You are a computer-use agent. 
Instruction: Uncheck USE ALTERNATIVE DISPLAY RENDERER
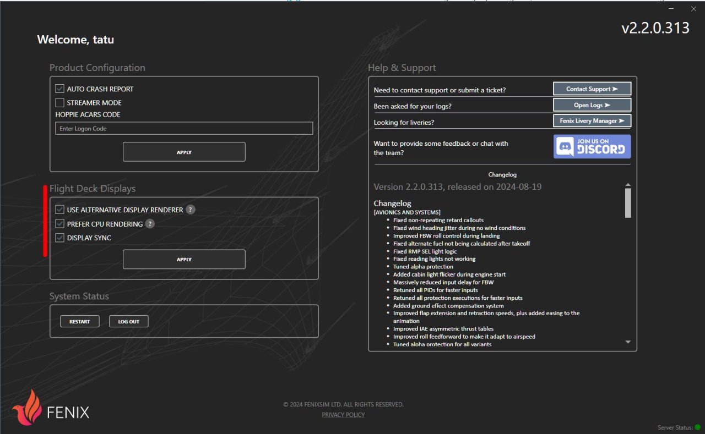(59, 210)
